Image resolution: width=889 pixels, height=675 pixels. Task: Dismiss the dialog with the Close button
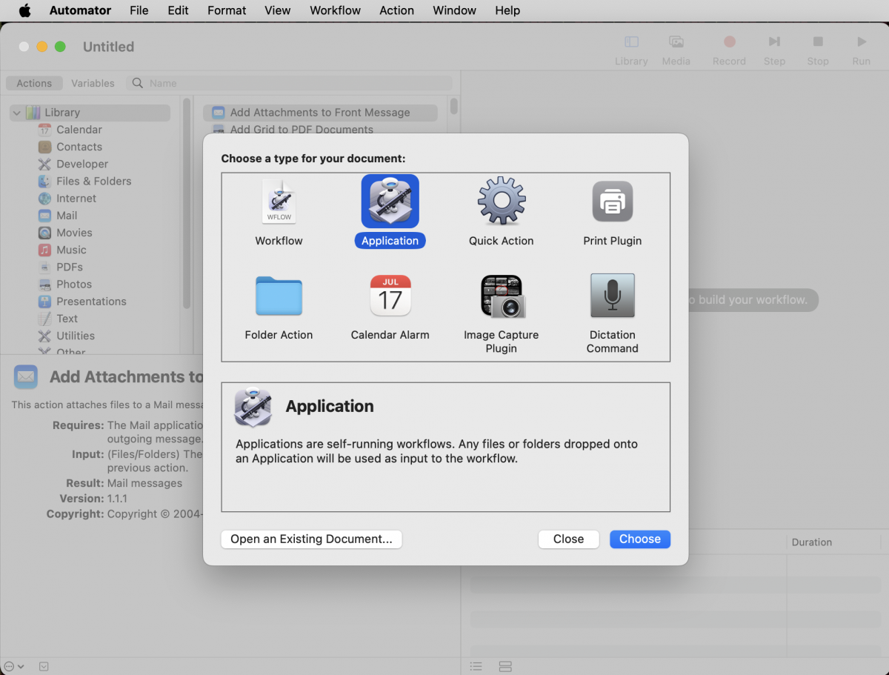tap(568, 539)
